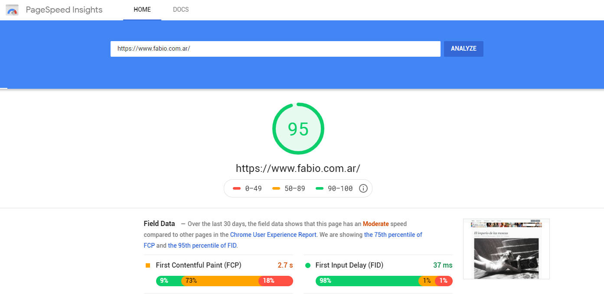604x307 pixels.
Task: Open the score range info icon
Action: (363, 188)
